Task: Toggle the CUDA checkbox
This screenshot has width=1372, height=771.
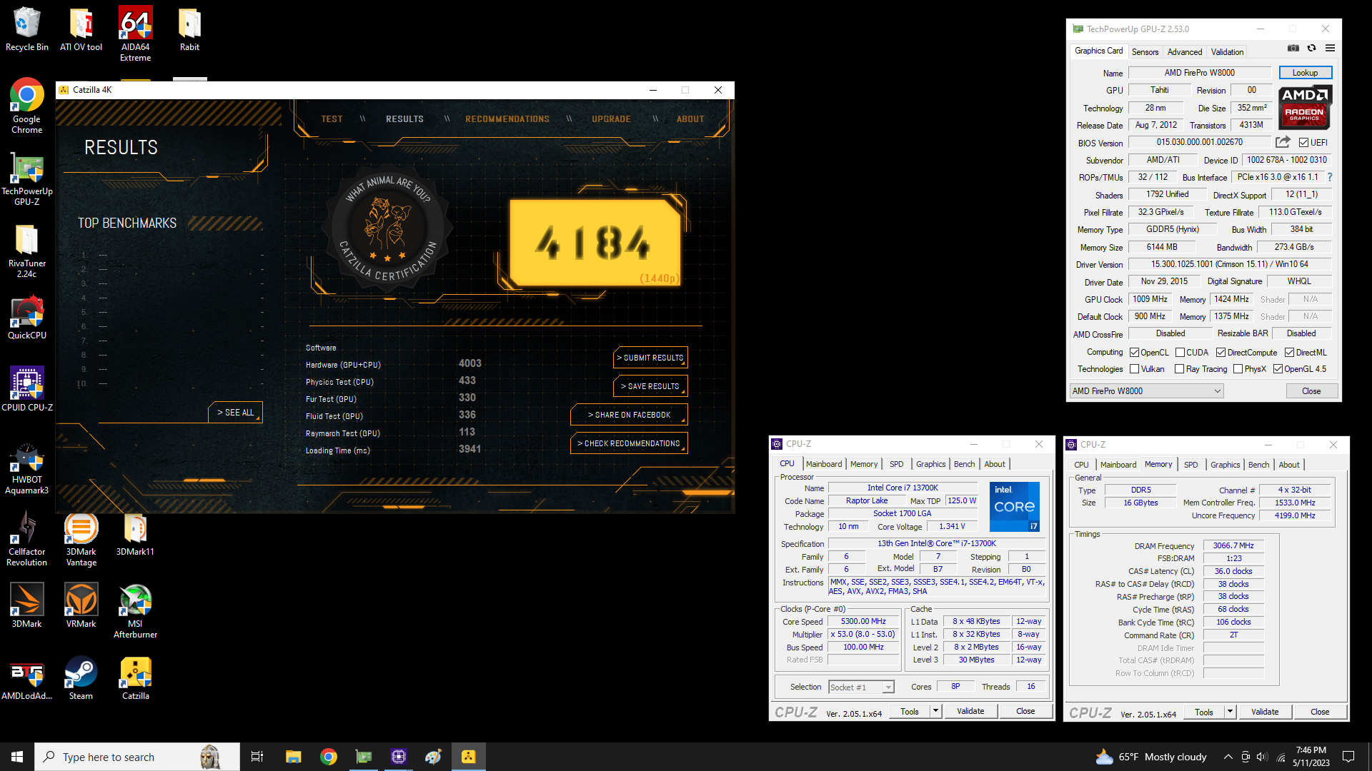Action: 1180,353
